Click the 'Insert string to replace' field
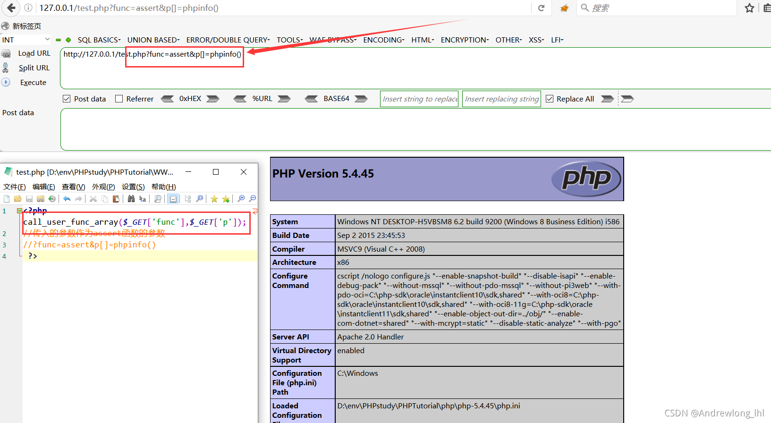 click(419, 99)
